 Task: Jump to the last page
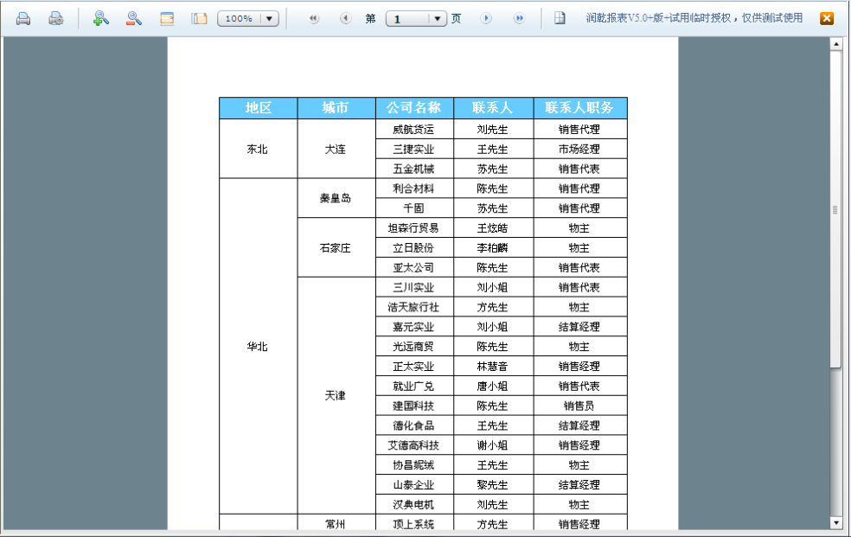[520, 18]
